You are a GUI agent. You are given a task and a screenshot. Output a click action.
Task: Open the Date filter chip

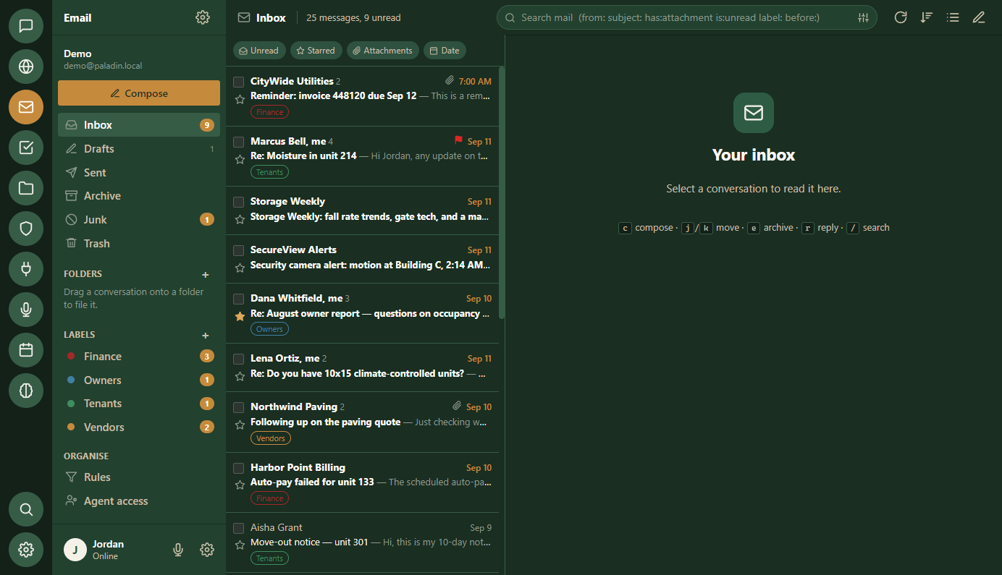445,51
